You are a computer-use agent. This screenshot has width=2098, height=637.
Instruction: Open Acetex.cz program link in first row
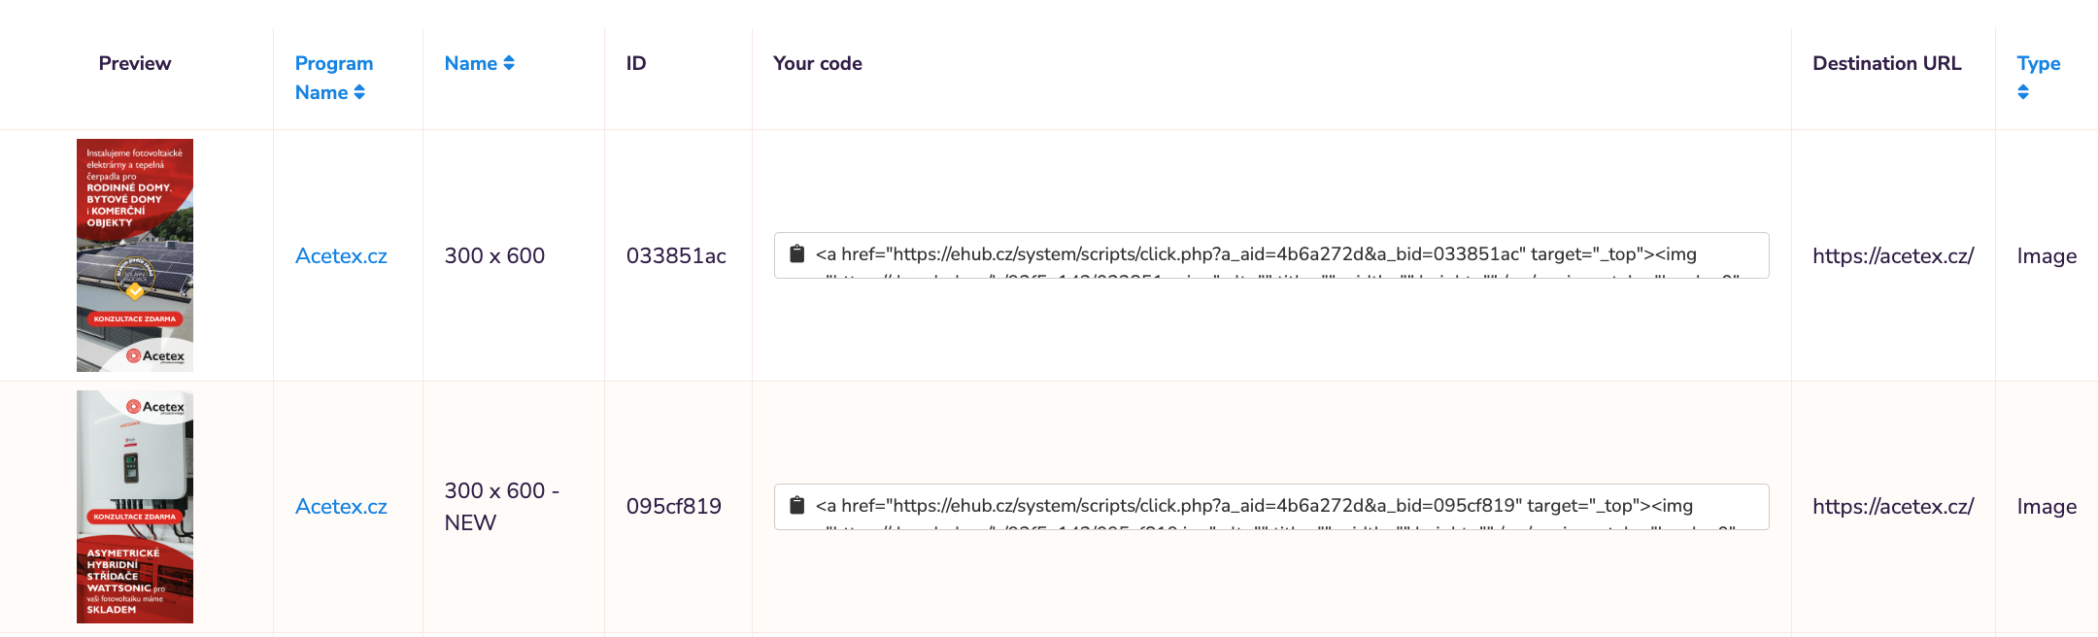341,256
